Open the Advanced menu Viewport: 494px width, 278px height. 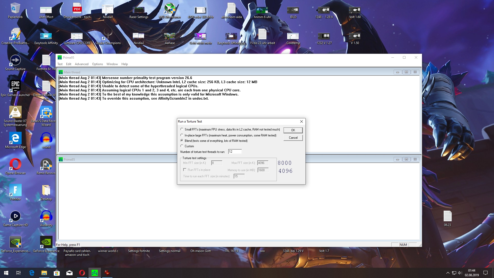point(82,64)
